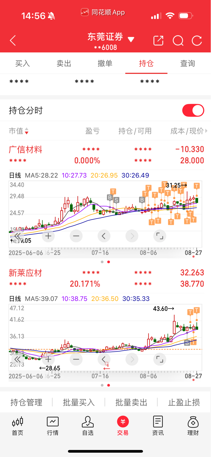Go back using the top-left arrow

pos(13,41)
